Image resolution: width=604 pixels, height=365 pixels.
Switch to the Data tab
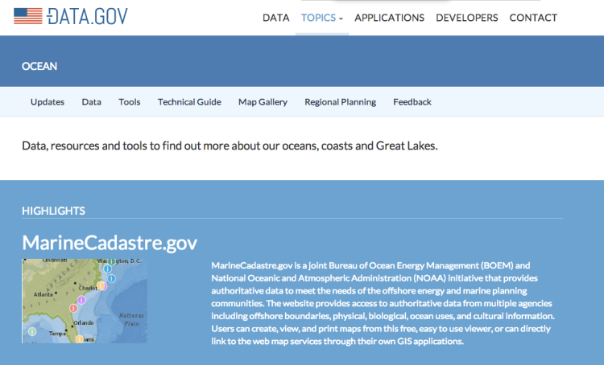pyautogui.click(x=91, y=102)
